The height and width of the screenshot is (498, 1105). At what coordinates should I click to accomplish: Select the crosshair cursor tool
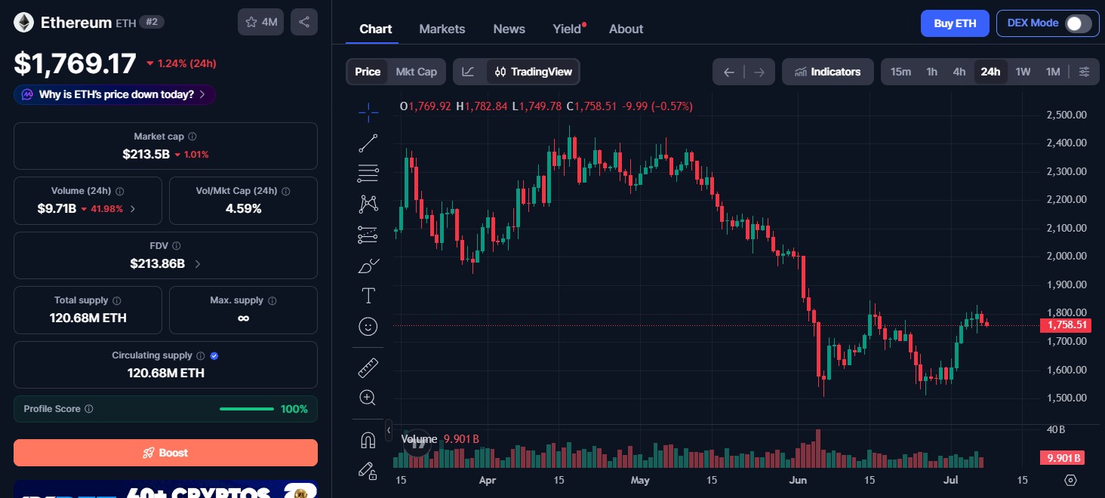coord(368,113)
